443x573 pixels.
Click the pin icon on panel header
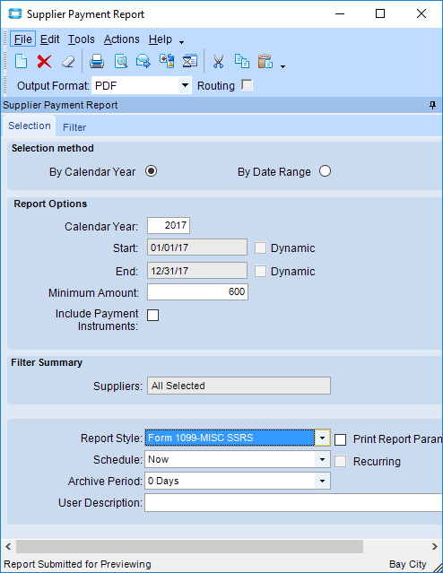click(x=432, y=105)
